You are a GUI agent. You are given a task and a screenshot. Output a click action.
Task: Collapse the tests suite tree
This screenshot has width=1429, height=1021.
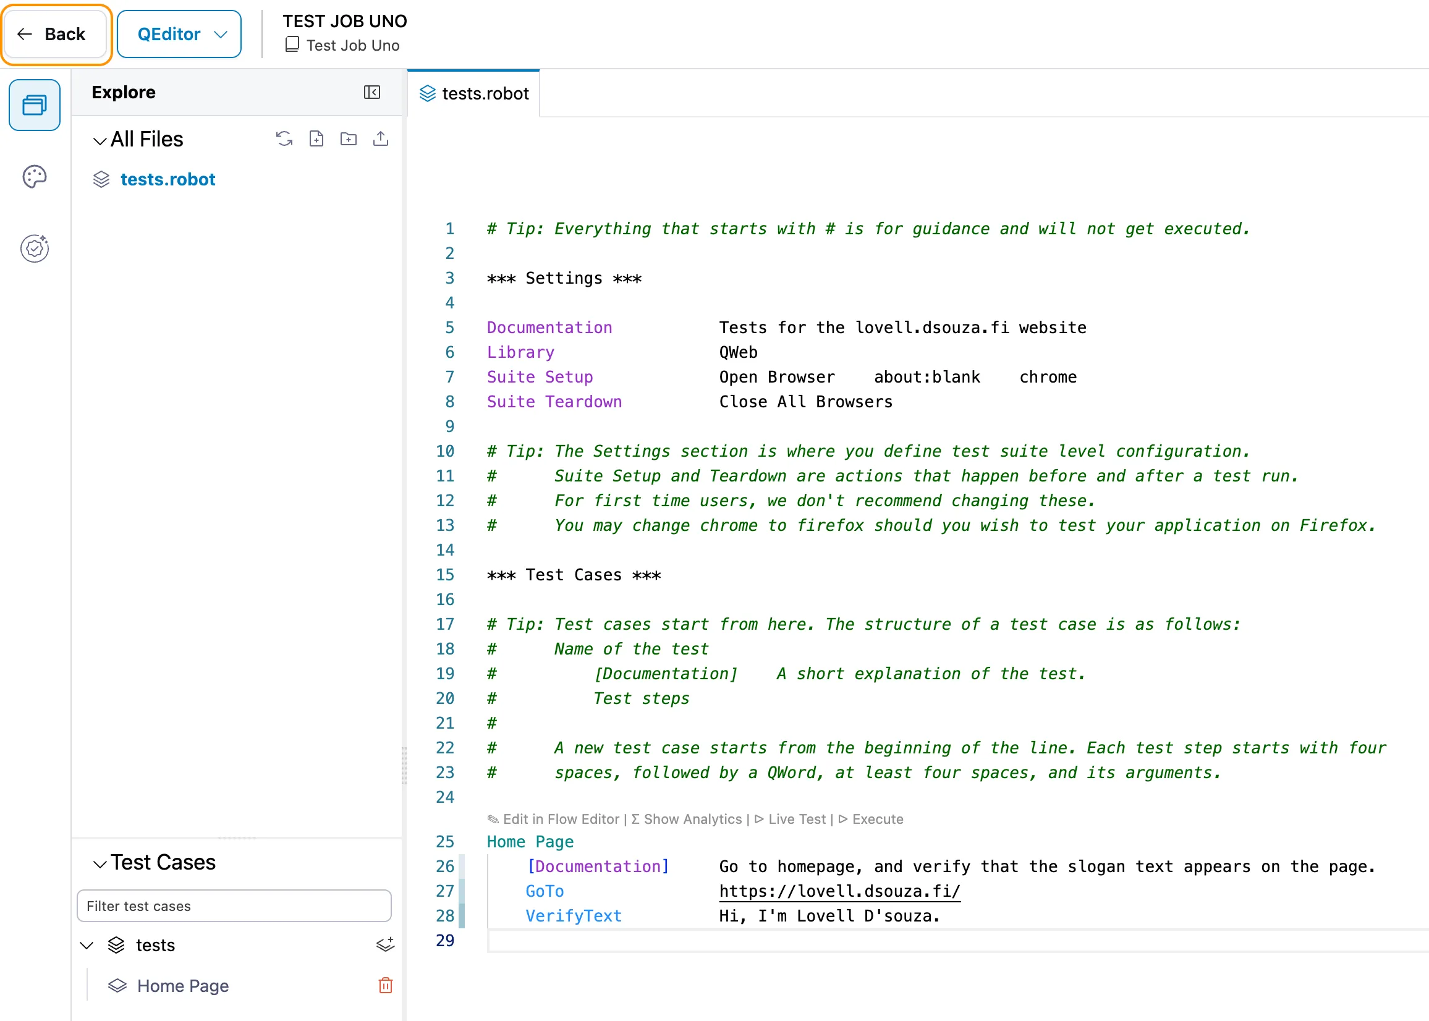coord(87,945)
